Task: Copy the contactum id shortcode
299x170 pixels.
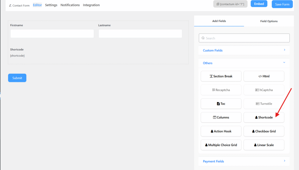Action: coord(230,4)
